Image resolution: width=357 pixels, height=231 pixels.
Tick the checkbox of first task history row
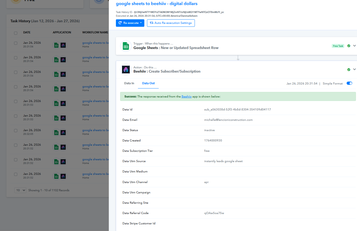[16, 43]
